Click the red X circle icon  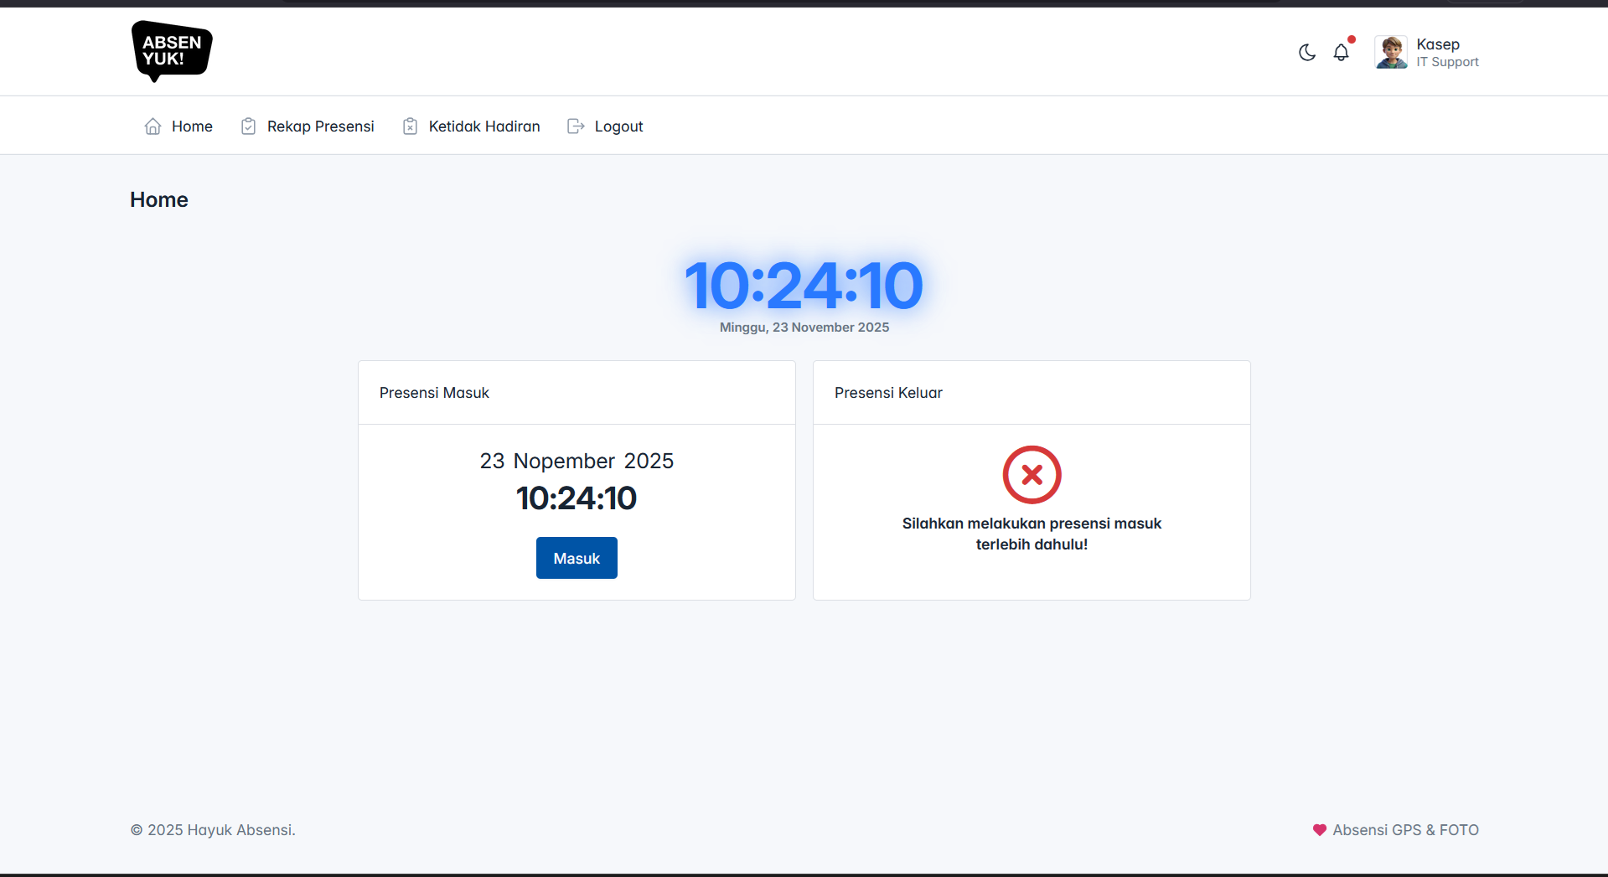click(x=1032, y=475)
